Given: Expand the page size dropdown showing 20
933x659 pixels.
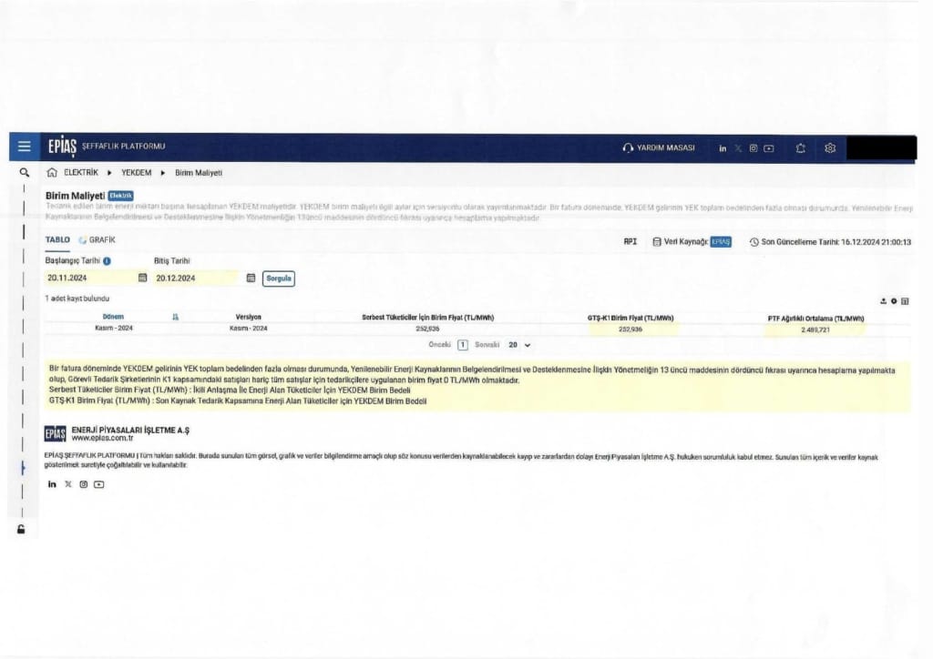Looking at the screenshot, I should tap(519, 345).
